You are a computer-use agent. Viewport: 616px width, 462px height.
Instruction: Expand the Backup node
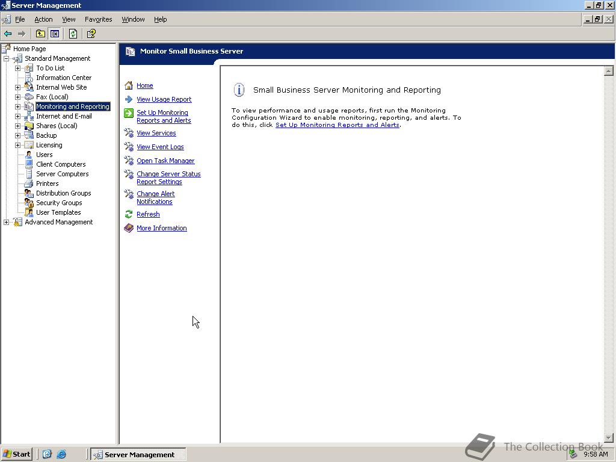(17, 135)
